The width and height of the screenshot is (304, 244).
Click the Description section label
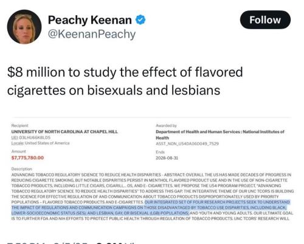[22, 169]
